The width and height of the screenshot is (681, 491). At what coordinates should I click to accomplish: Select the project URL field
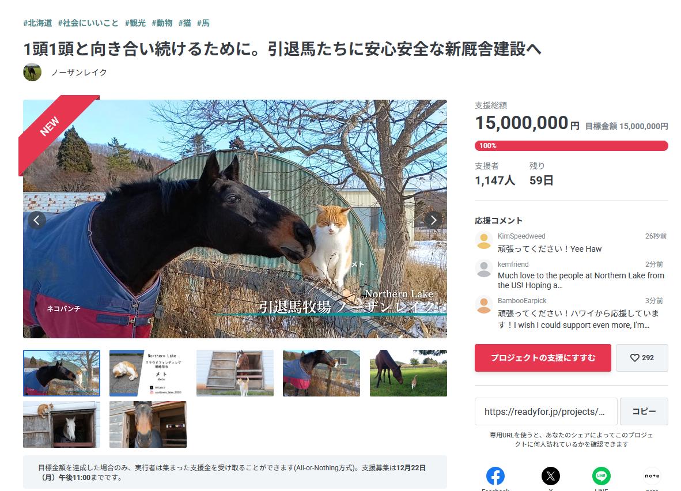[546, 411]
